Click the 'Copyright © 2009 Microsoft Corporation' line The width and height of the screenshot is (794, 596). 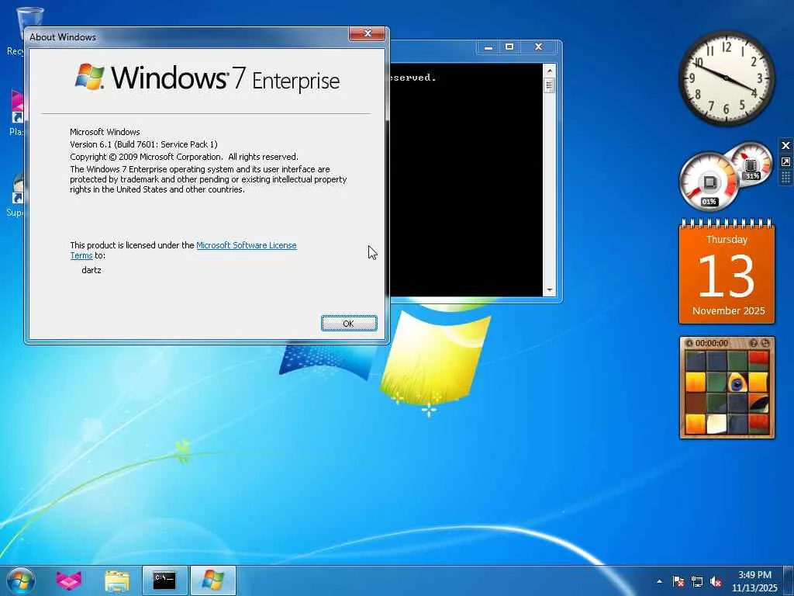pos(184,157)
